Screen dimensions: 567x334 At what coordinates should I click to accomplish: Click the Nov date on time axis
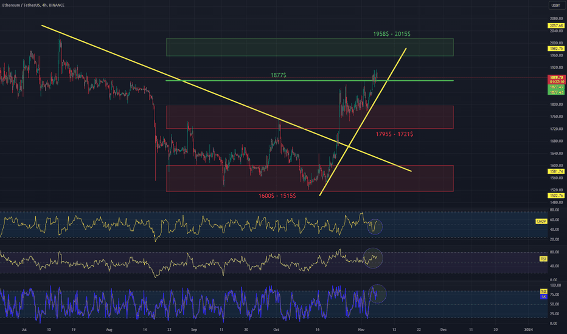click(x=361, y=329)
